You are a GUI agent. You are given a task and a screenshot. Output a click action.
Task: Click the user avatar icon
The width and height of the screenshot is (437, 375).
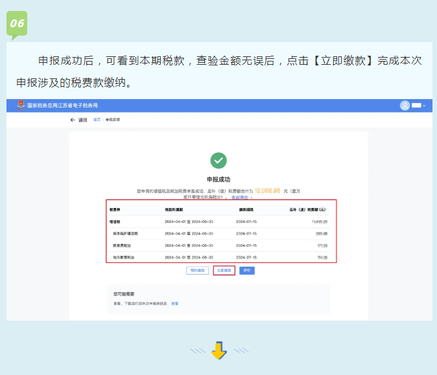click(x=405, y=105)
